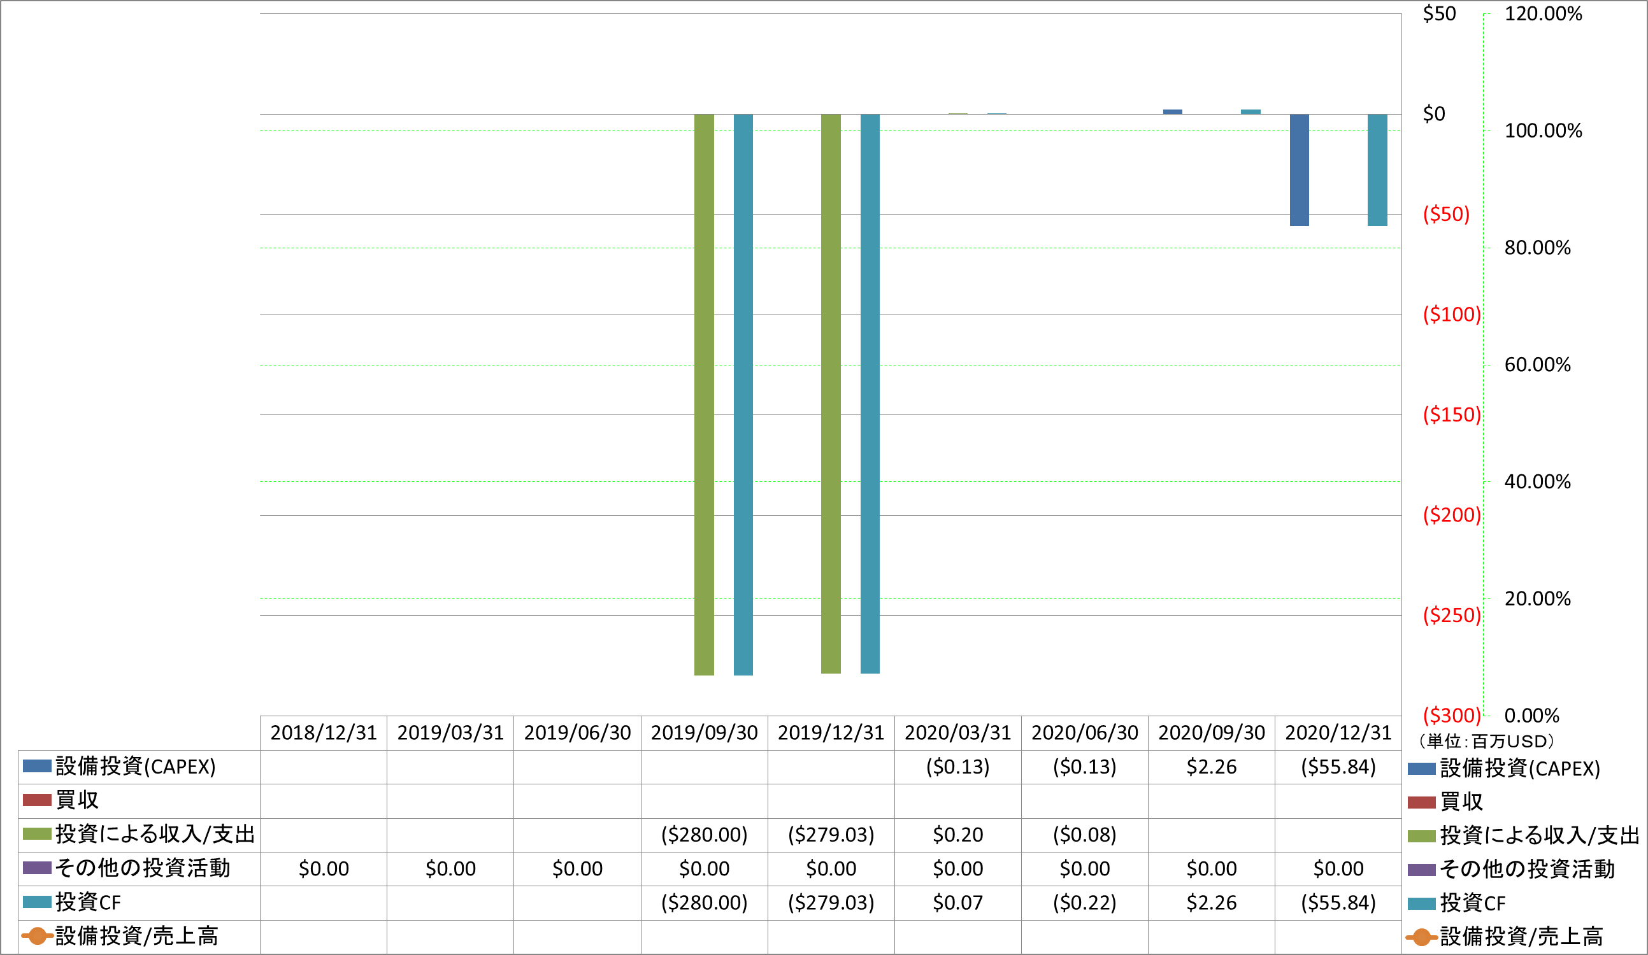Click the 2020/12/31 column header

click(1338, 733)
